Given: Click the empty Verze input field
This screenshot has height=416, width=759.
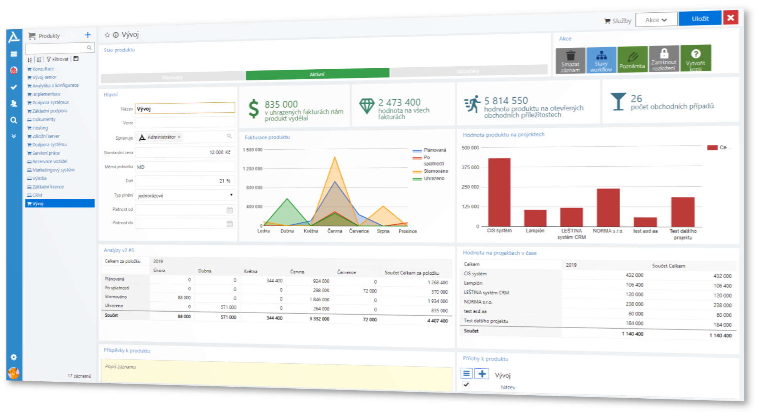Looking at the screenshot, I should 185,122.
